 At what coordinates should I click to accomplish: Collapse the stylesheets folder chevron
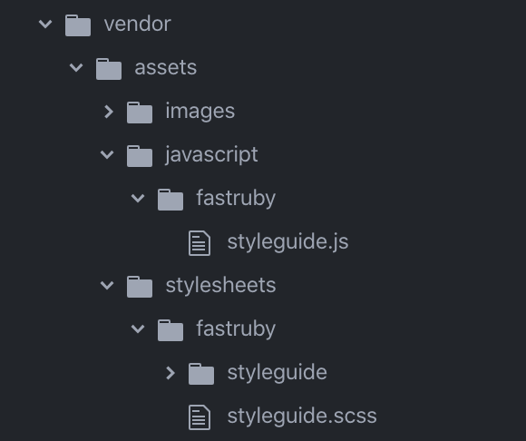click(107, 286)
